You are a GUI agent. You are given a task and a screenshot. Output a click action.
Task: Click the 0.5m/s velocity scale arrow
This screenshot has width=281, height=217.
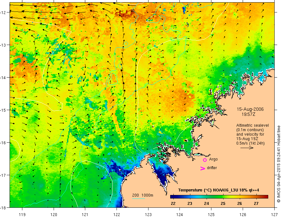point(247,148)
